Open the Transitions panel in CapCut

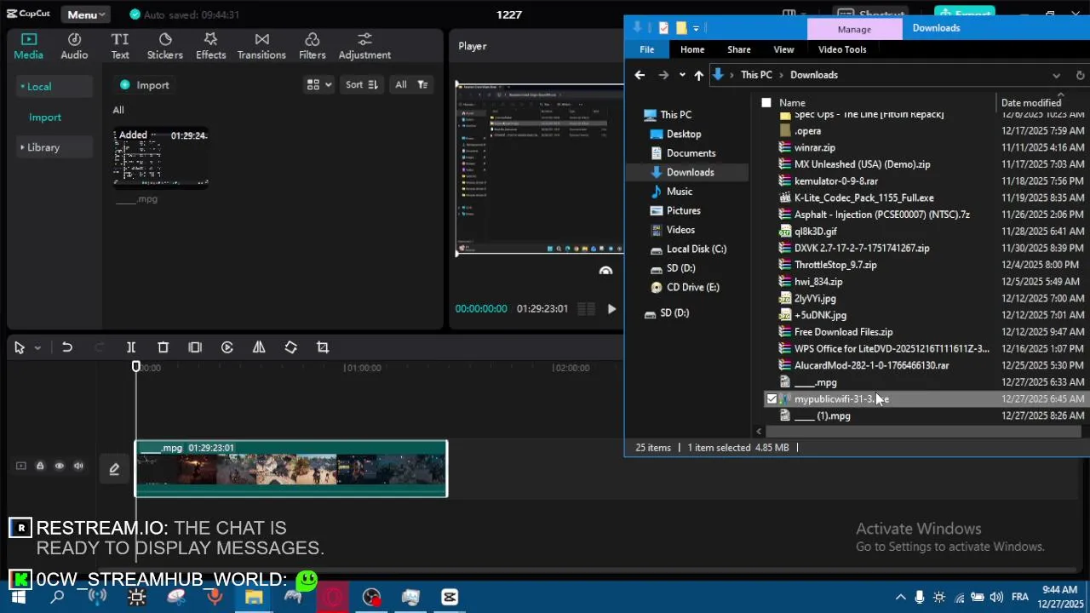click(261, 46)
